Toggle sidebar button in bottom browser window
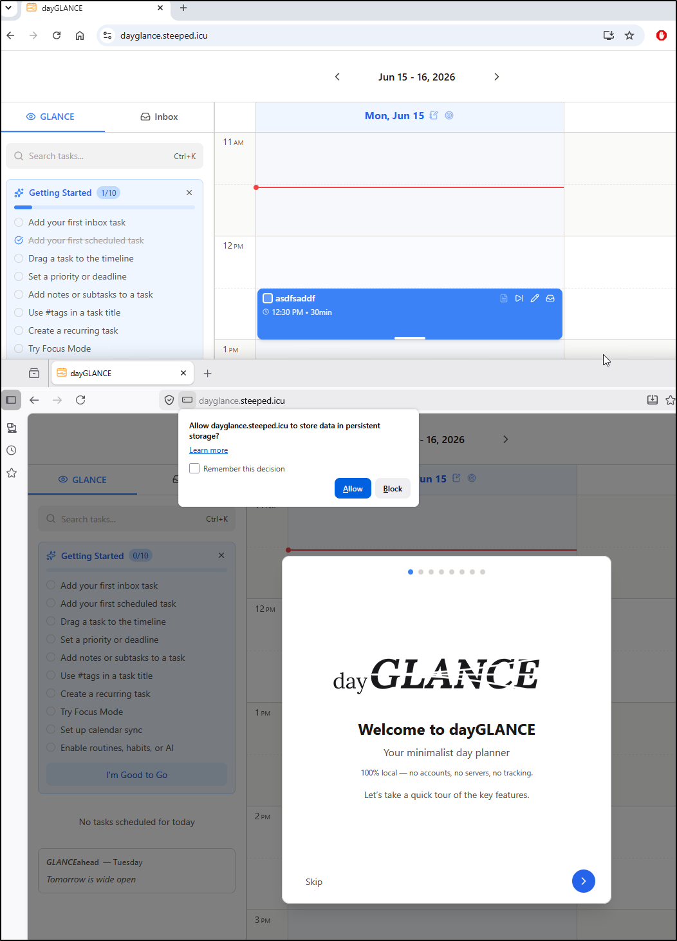The width and height of the screenshot is (677, 941). click(x=11, y=400)
